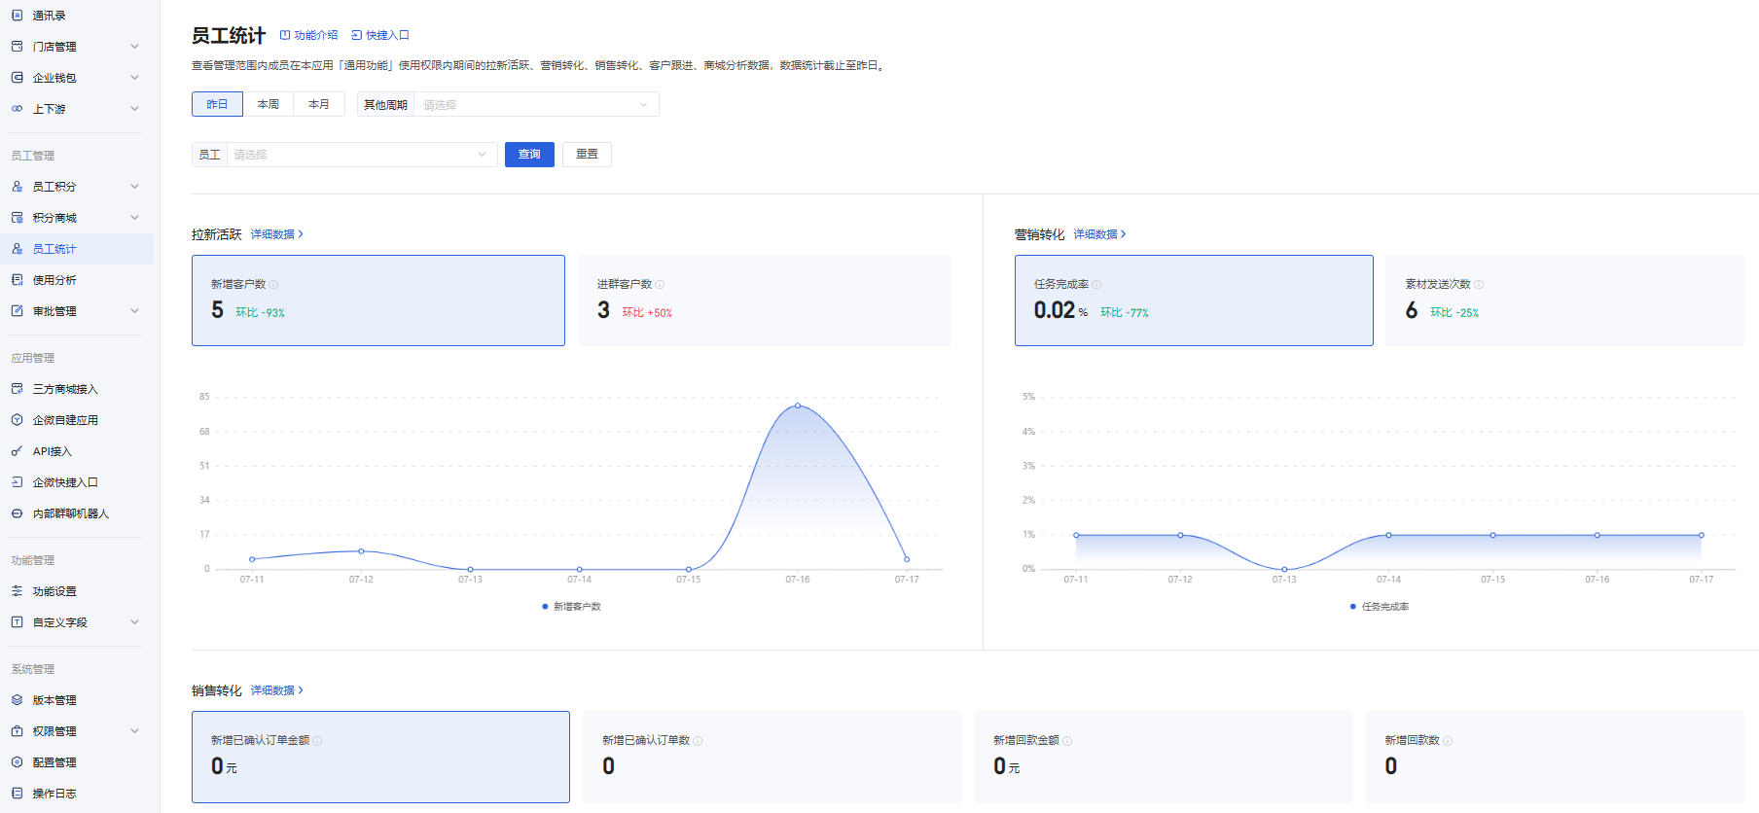Open the 快捷入口 link
1759x813 pixels.
[x=380, y=35]
